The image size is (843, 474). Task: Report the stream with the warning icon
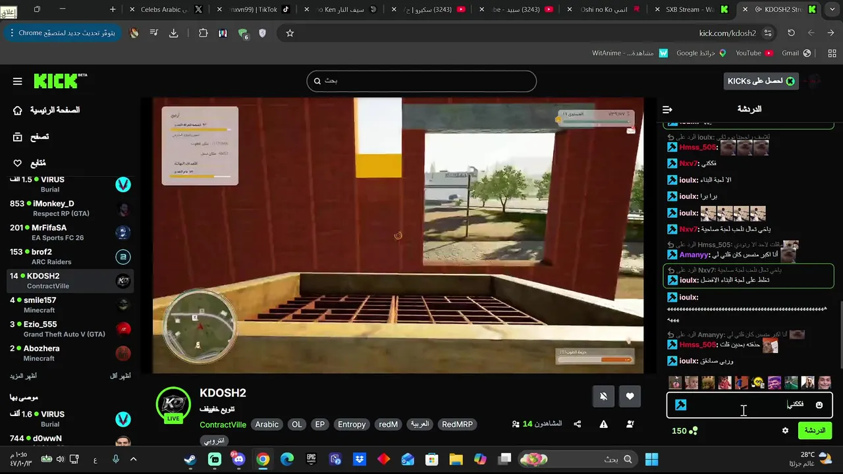(603, 425)
